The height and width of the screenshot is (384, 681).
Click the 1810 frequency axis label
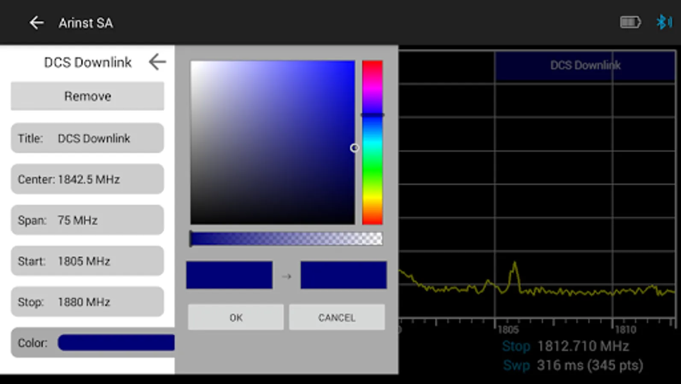(625, 330)
